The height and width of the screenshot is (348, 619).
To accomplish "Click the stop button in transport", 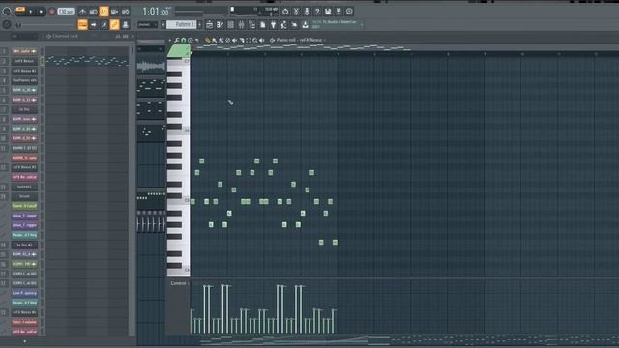I will 41,12.
